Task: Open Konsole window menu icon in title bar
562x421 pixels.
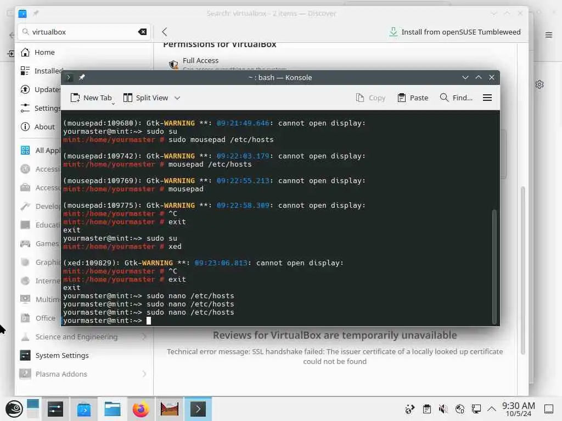Action: (68, 77)
